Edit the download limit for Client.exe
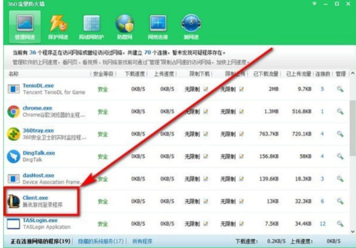 pyautogui.click(x=206, y=201)
